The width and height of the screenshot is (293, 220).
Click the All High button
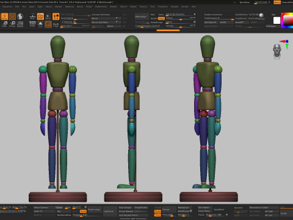click(x=272, y=211)
